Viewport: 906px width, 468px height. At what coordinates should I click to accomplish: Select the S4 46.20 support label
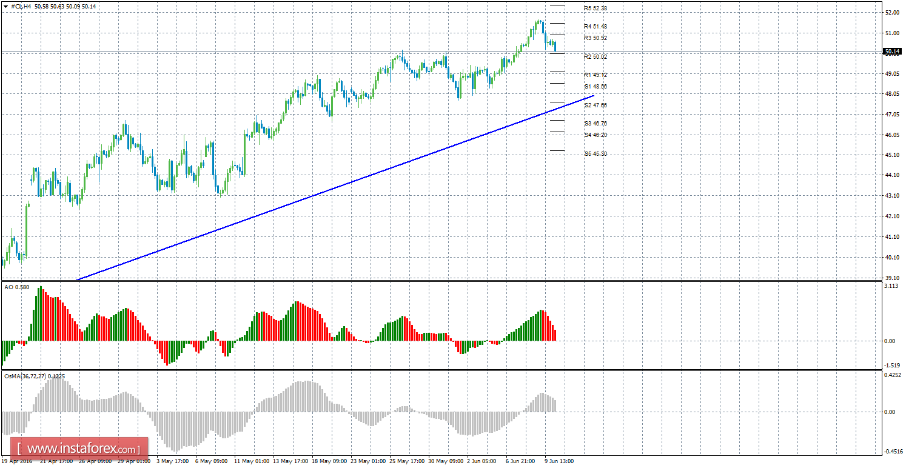tap(596, 135)
